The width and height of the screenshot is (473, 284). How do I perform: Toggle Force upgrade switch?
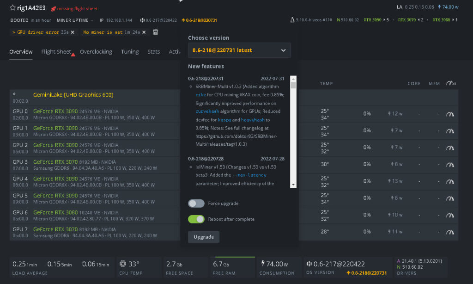tap(196, 204)
